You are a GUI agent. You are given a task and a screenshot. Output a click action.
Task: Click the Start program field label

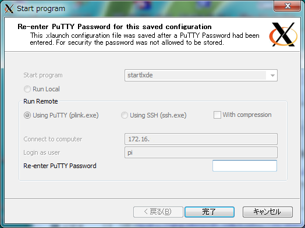click(x=43, y=75)
